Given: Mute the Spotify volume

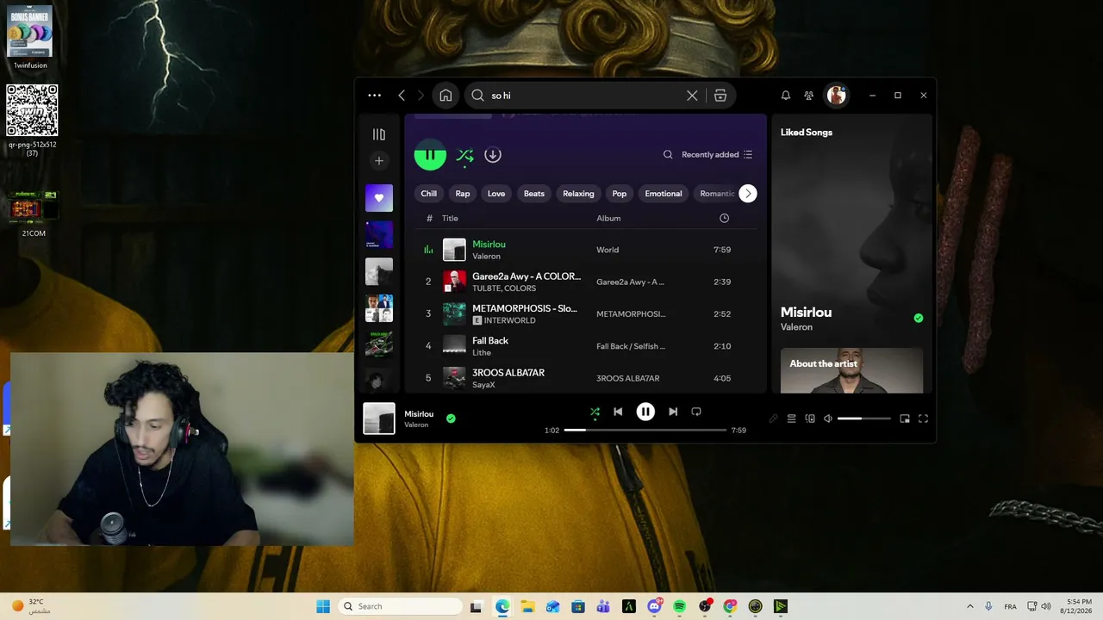Looking at the screenshot, I should click(828, 419).
